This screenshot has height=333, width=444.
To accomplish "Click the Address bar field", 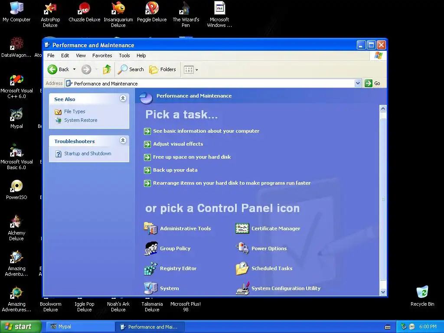I will (x=209, y=84).
